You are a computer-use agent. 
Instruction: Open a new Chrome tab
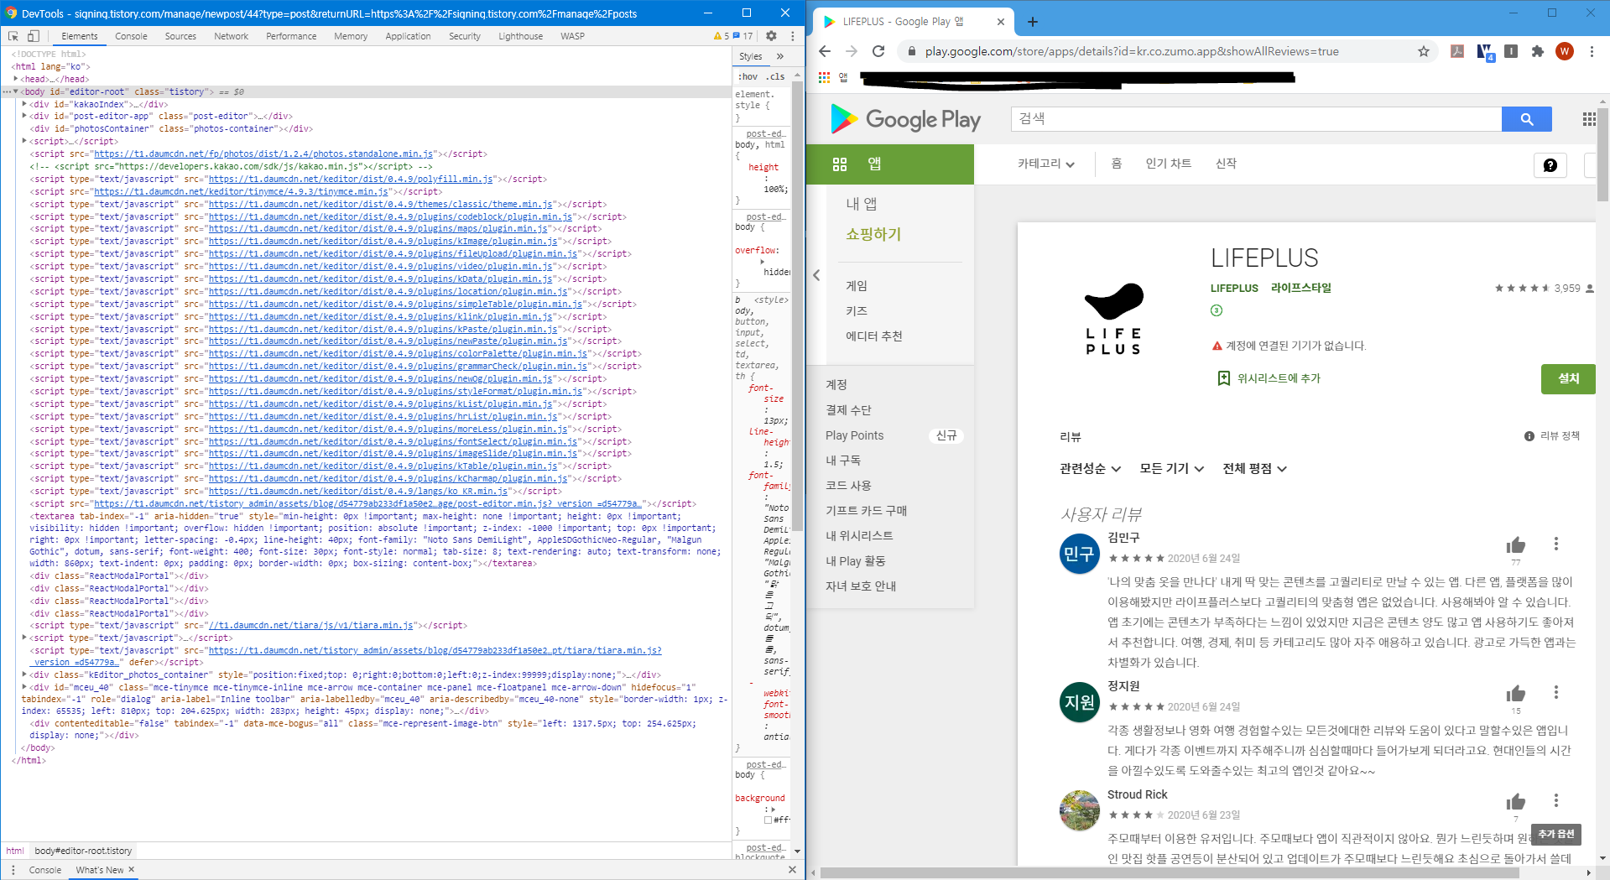click(x=1033, y=22)
